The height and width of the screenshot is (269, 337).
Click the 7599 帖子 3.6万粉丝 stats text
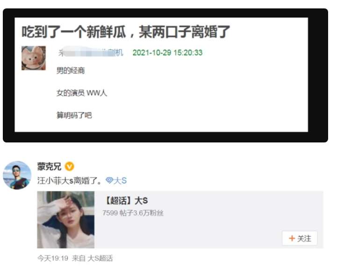tap(133, 213)
